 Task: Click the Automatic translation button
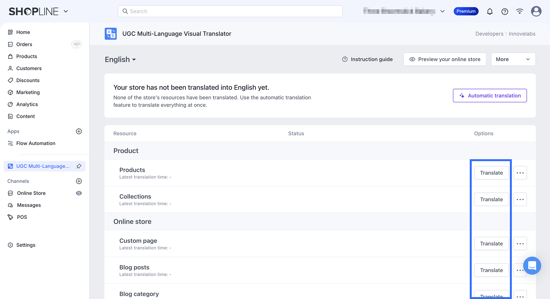(x=489, y=96)
